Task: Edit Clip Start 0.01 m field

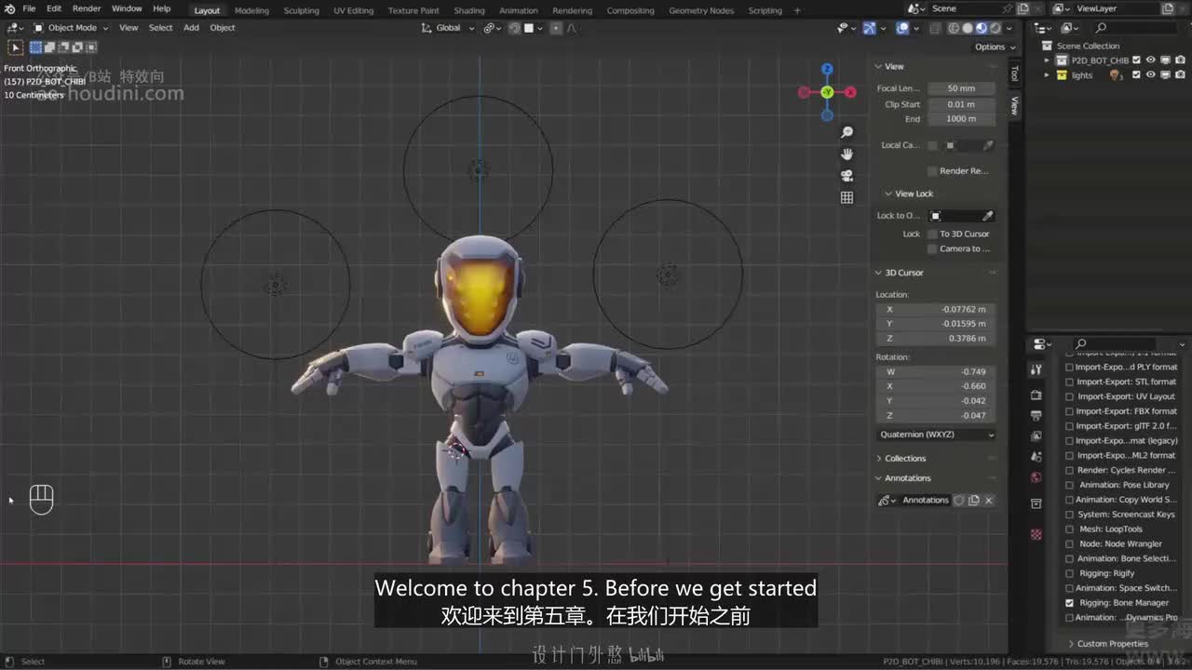Action: click(961, 104)
